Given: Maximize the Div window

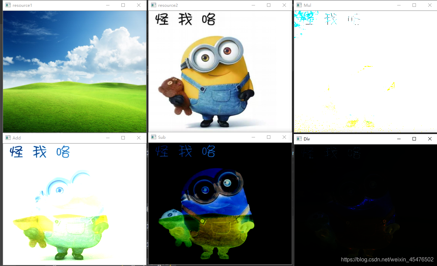Looking at the screenshot, I should pyautogui.click(x=414, y=139).
